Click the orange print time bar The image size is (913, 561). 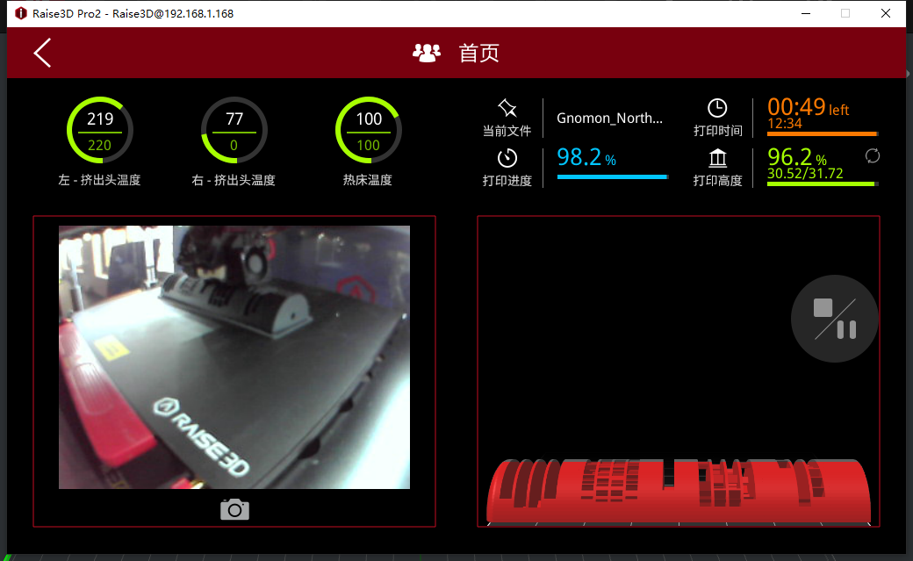(x=822, y=134)
